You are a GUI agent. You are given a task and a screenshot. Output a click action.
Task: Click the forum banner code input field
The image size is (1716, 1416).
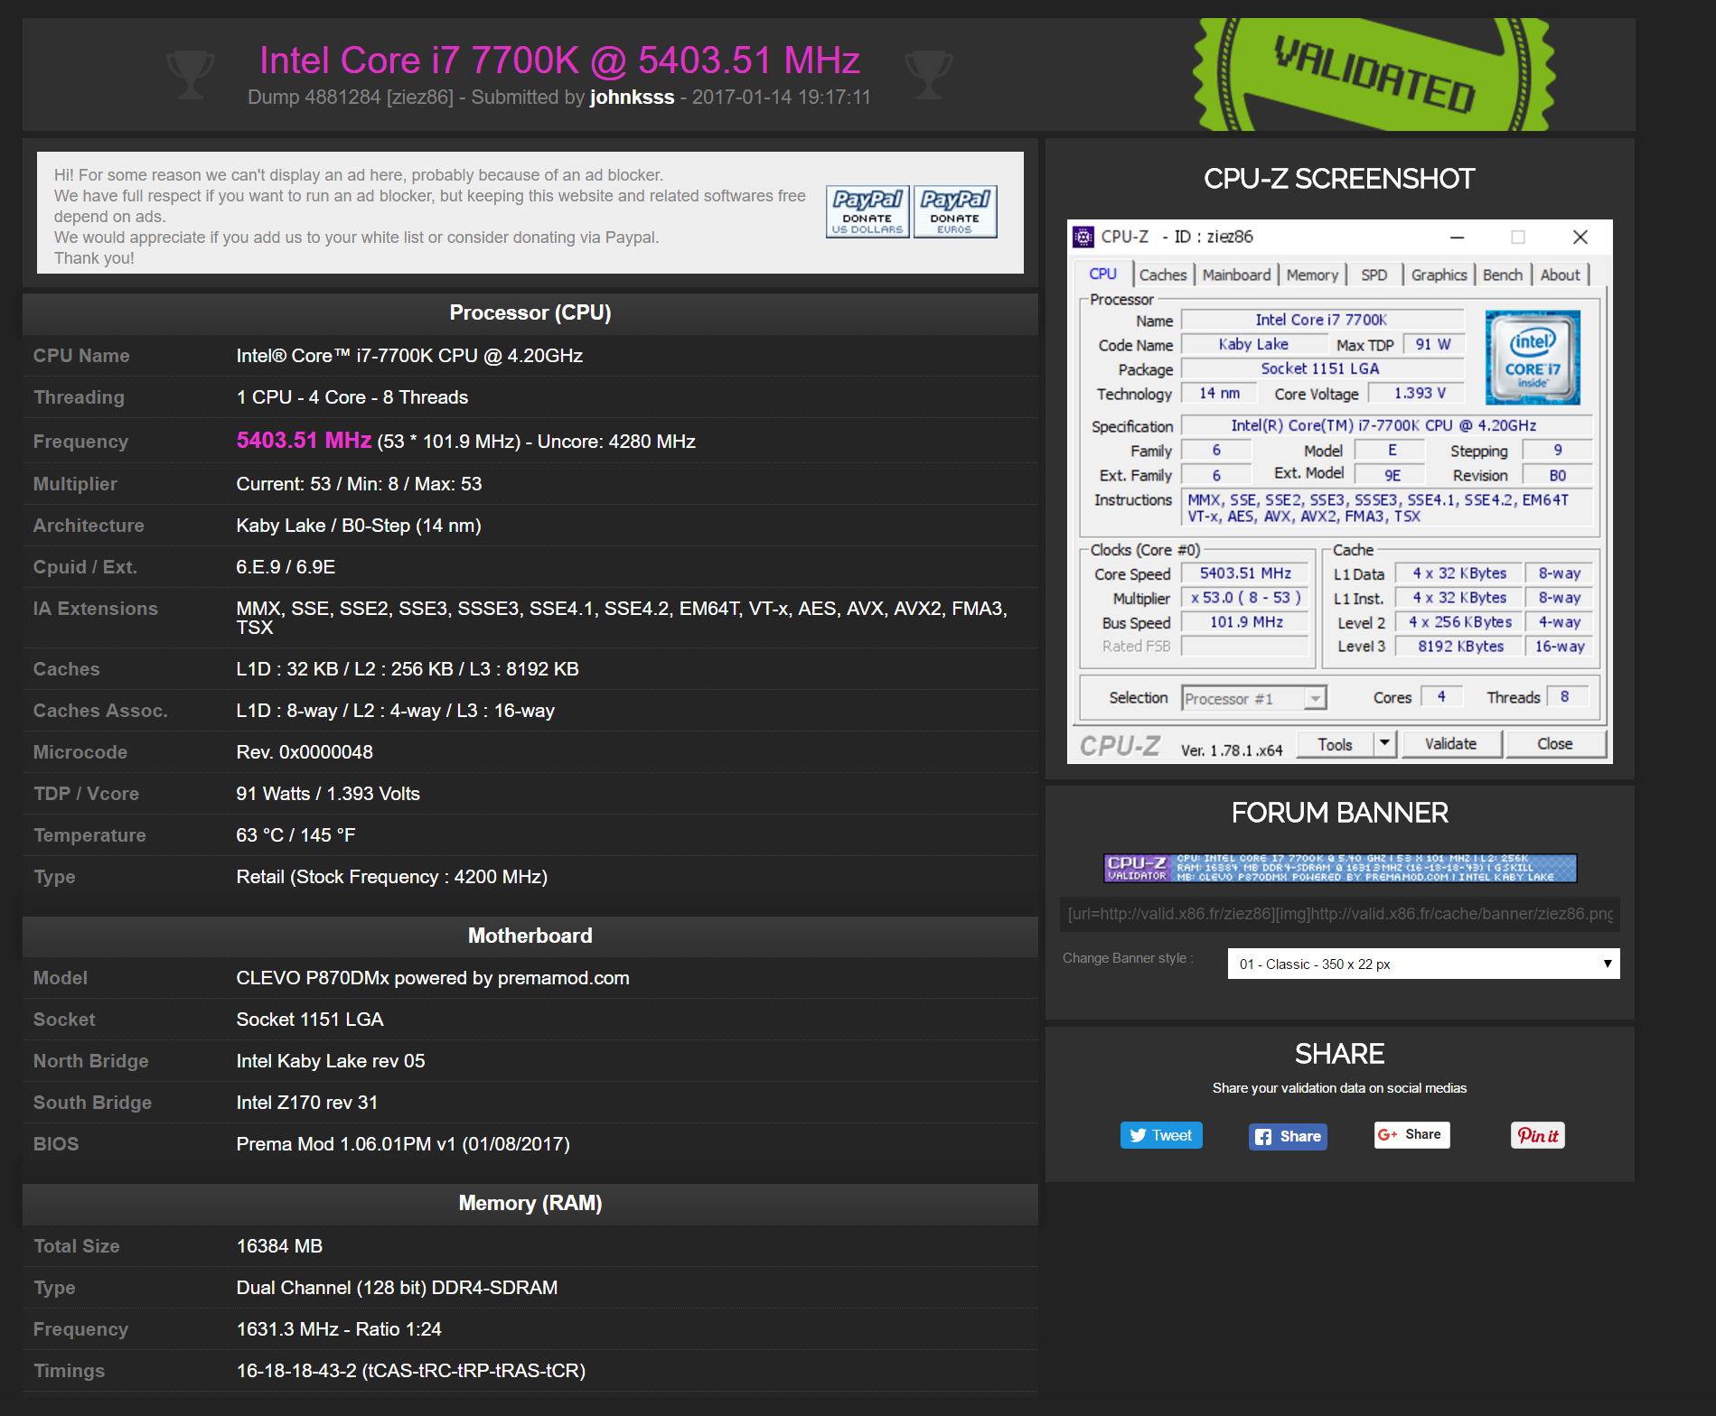point(1340,914)
